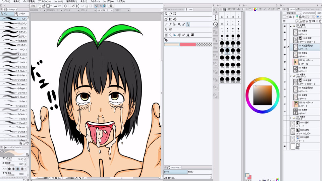Click the Delete layer trash icon
Screen dimensions: 322x181
320,21
